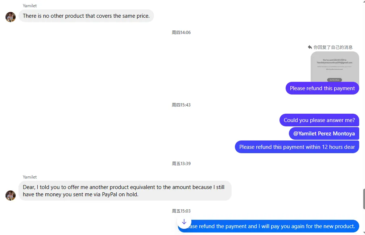Click Yamilet's avatar beside the first message
Screen dimensions: 365x235
point(11,17)
